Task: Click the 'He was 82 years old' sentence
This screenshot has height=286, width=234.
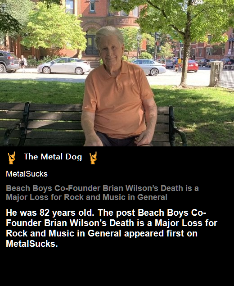Action: (x=50, y=213)
